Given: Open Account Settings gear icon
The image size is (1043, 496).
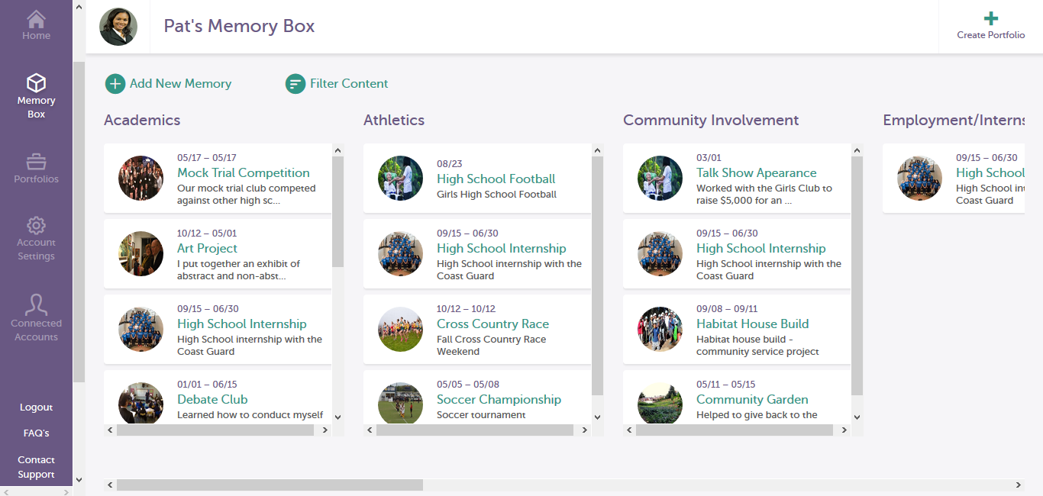Looking at the screenshot, I should point(36,225).
